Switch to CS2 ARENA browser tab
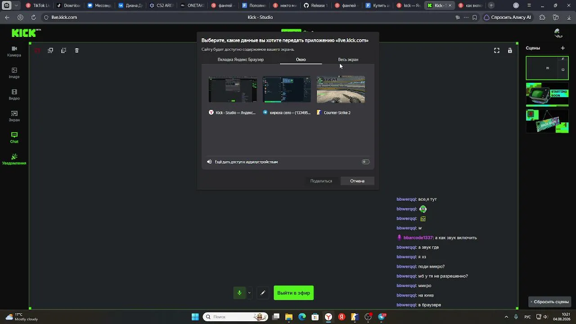The width and height of the screenshot is (576, 324). pyautogui.click(x=161, y=5)
